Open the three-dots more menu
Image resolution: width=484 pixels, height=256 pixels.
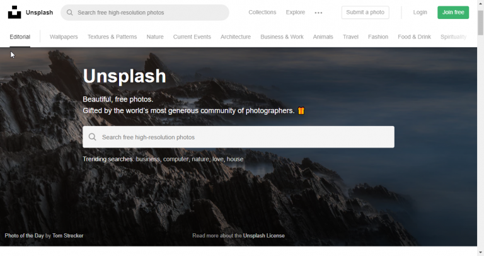pyautogui.click(x=318, y=13)
